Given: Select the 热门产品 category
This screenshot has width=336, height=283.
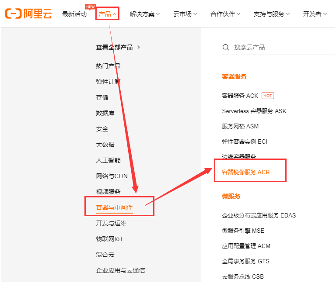Looking at the screenshot, I should [x=108, y=66].
